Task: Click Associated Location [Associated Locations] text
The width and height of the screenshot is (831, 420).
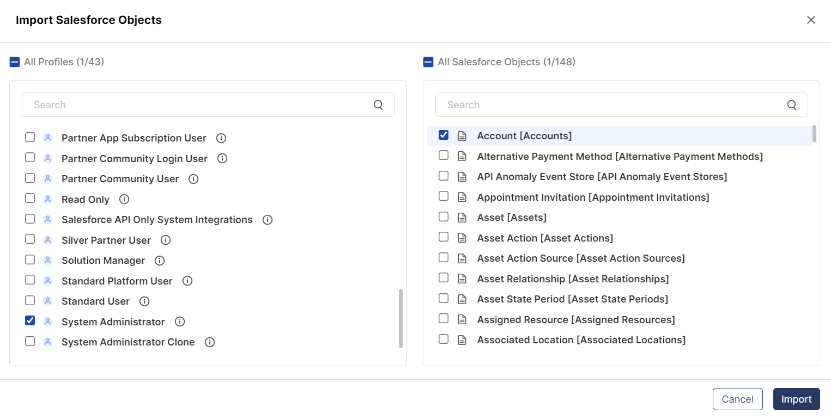Action: point(581,340)
